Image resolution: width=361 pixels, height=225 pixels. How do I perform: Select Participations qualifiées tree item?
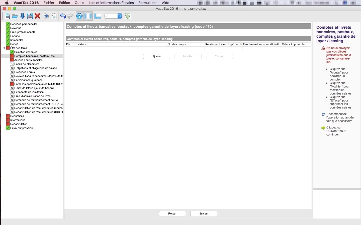[28, 80]
